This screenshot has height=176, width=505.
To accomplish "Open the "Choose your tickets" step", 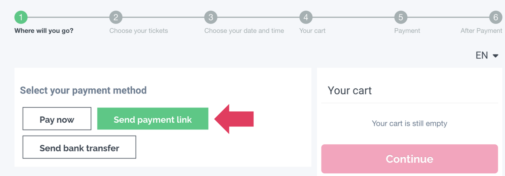I will tap(139, 31).
